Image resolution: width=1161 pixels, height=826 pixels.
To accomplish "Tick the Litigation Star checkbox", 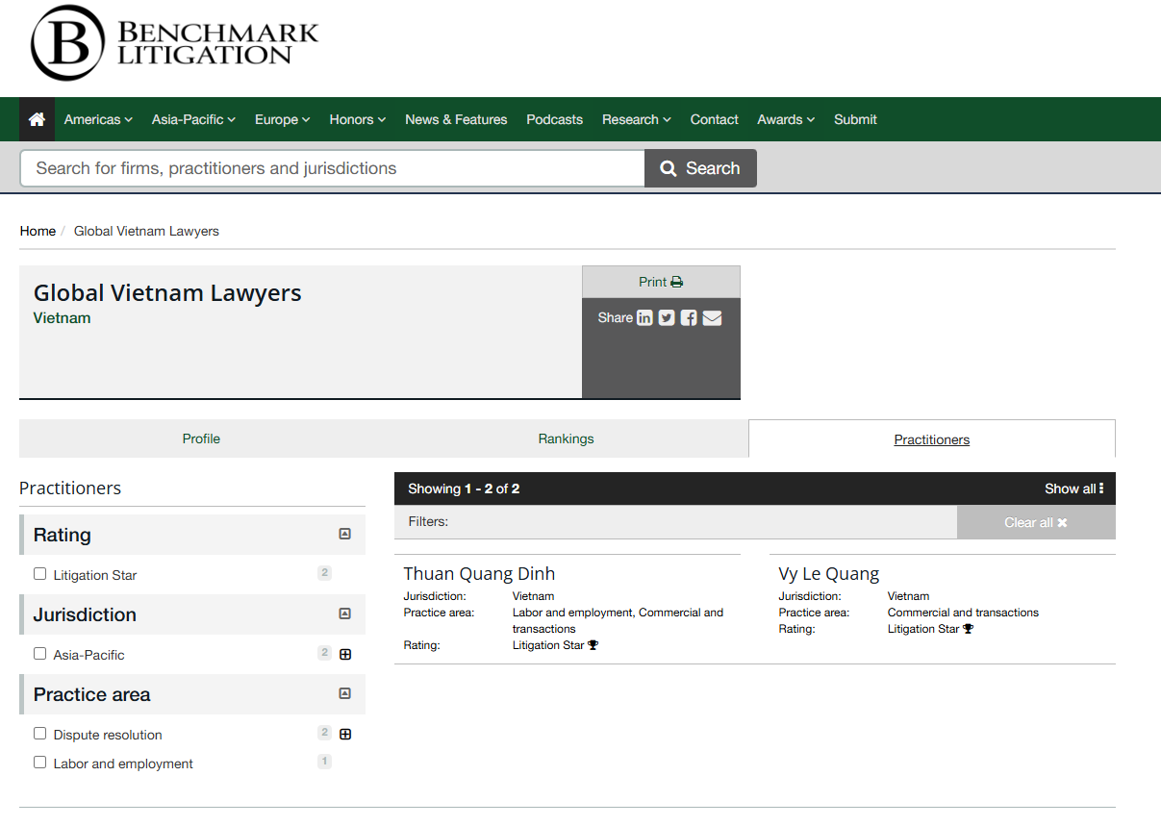I will (x=39, y=573).
